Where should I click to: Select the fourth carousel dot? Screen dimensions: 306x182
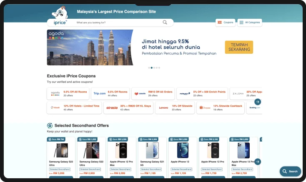click(157, 68)
